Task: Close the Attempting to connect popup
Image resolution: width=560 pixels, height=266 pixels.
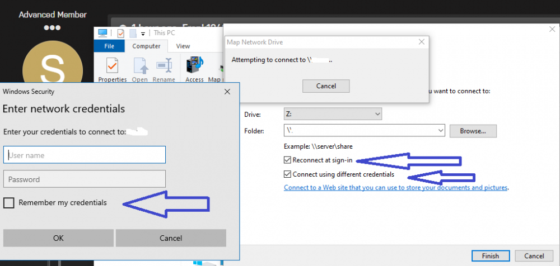Action: click(422, 42)
